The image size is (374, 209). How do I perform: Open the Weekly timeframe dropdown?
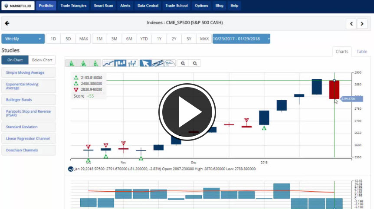(x=23, y=39)
